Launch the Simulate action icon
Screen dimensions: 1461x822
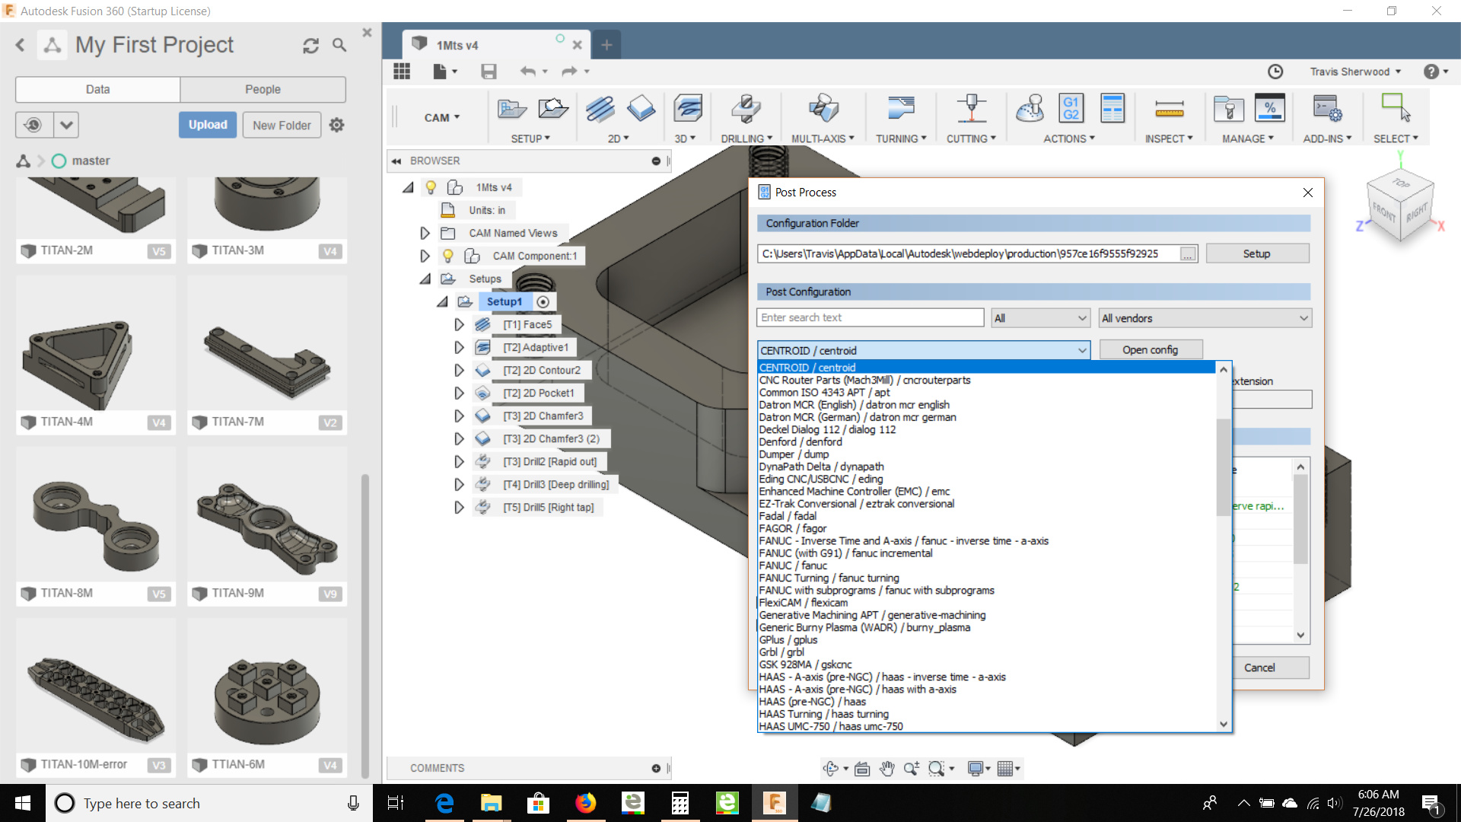point(1030,110)
